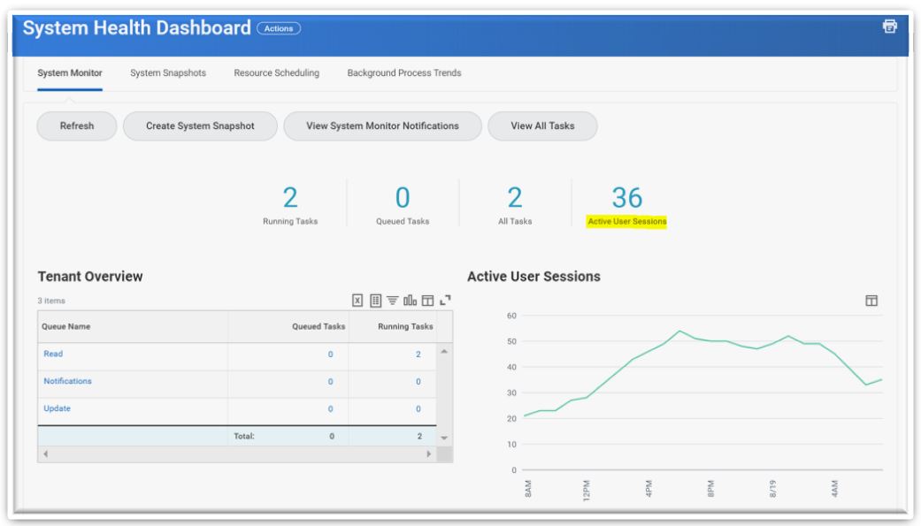This screenshot has height=526, width=921.
Task: Select the Resource Scheduling tab
Action: point(275,75)
